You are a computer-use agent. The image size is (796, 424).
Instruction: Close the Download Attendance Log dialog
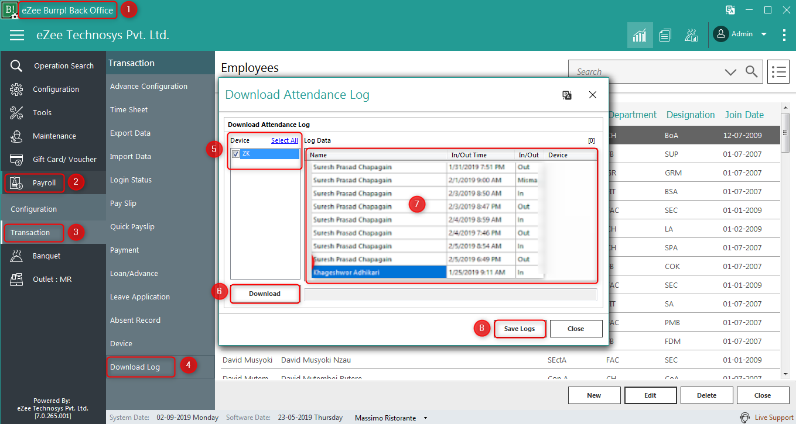[593, 95]
